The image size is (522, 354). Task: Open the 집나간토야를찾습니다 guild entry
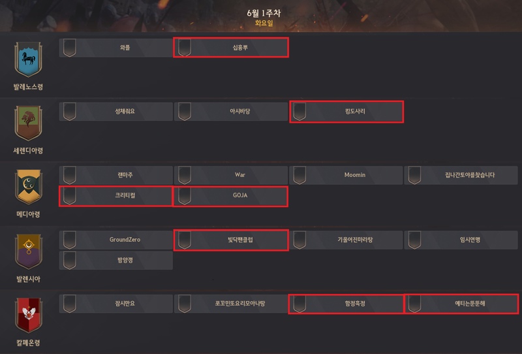click(x=461, y=175)
